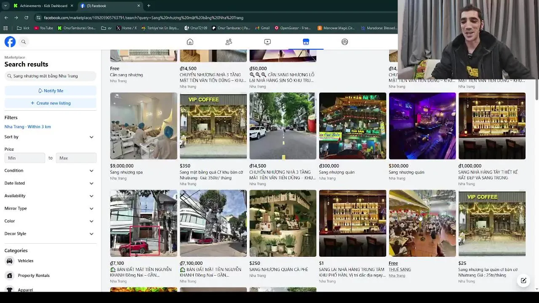Click the Facebook search magnifier icon

[24, 42]
